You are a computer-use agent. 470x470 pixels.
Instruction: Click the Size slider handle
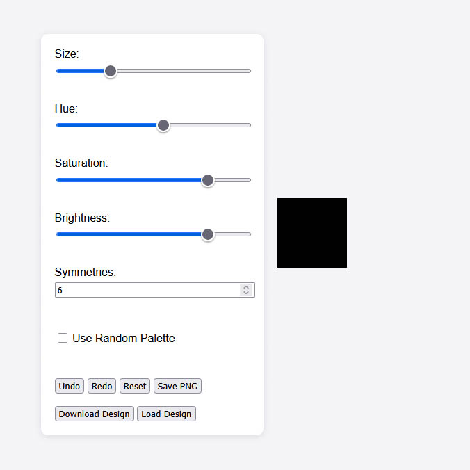(111, 71)
